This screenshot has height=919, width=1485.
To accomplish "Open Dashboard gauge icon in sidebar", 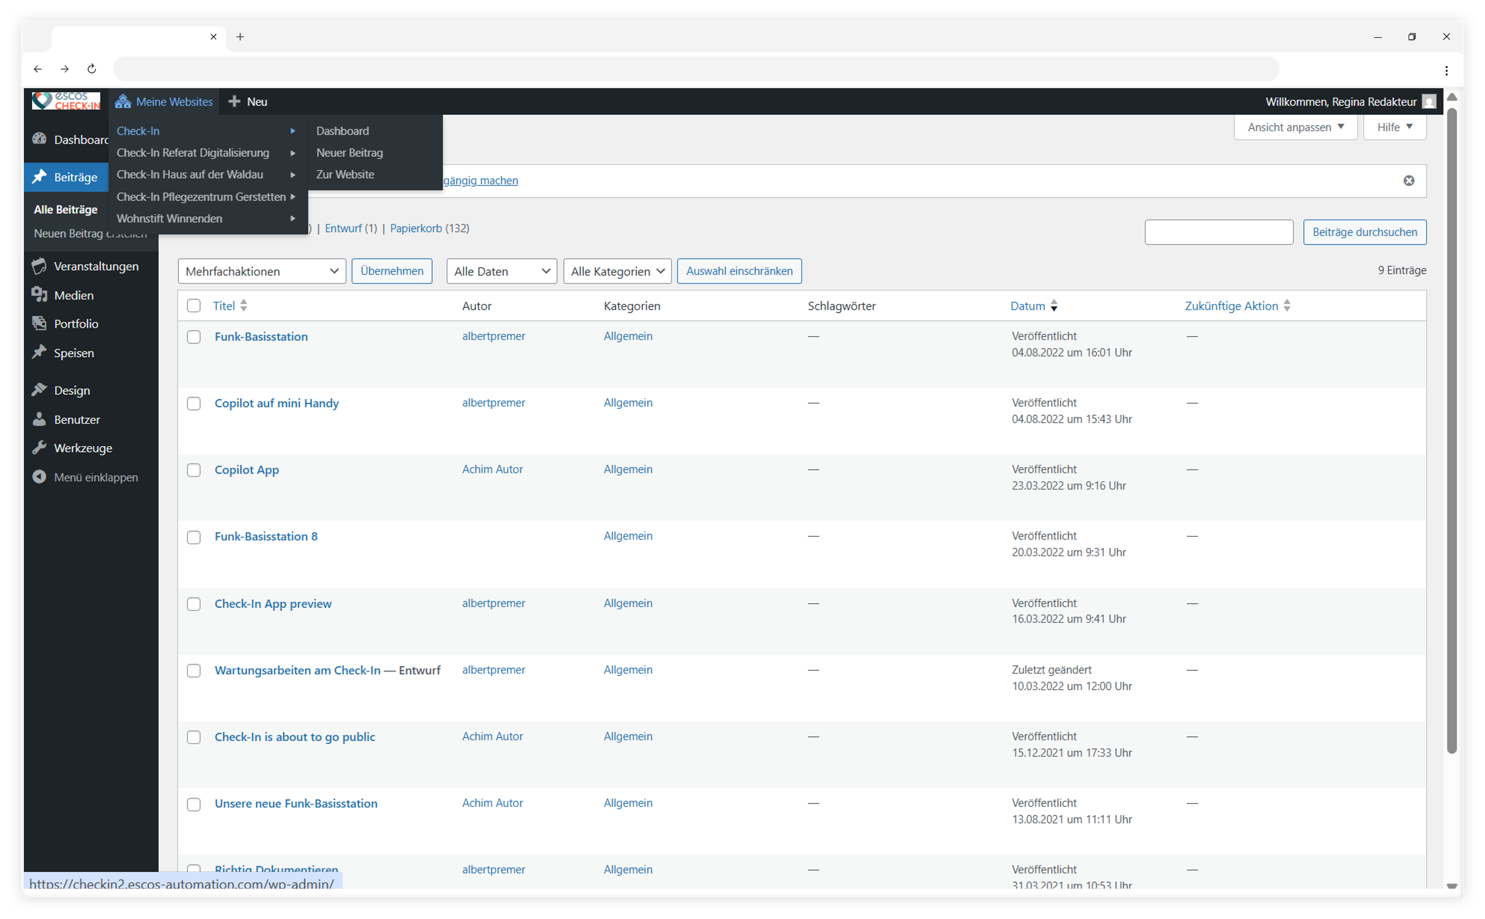I will click(40, 139).
